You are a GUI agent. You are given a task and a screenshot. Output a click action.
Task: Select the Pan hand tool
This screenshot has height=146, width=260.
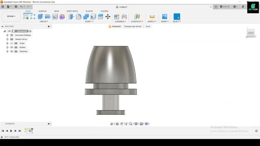pyautogui.click(x=122, y=124)
